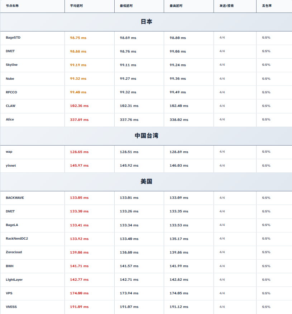Select the 135.17 ms maximum latency cell
This screenshot has width=292, height=314.
pos(179,239)
